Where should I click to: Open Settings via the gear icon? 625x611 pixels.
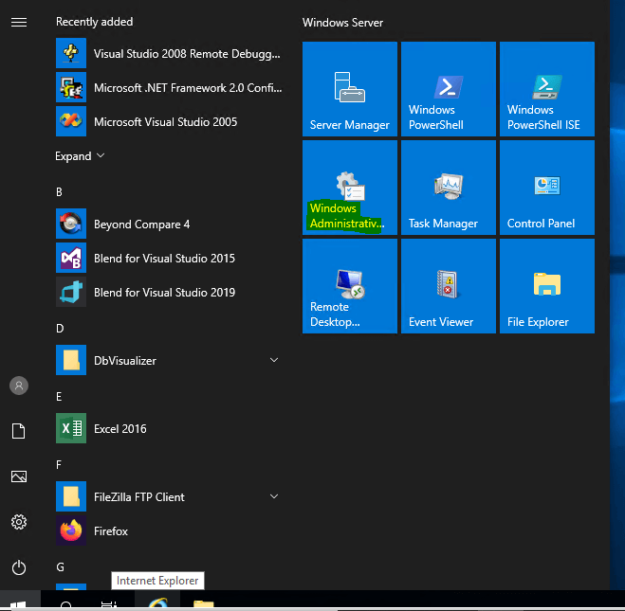pos(19,522)
